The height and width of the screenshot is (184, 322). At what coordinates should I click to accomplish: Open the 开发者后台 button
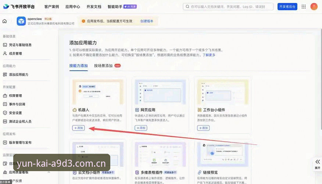pyautogui.click(x=287, y=7)
